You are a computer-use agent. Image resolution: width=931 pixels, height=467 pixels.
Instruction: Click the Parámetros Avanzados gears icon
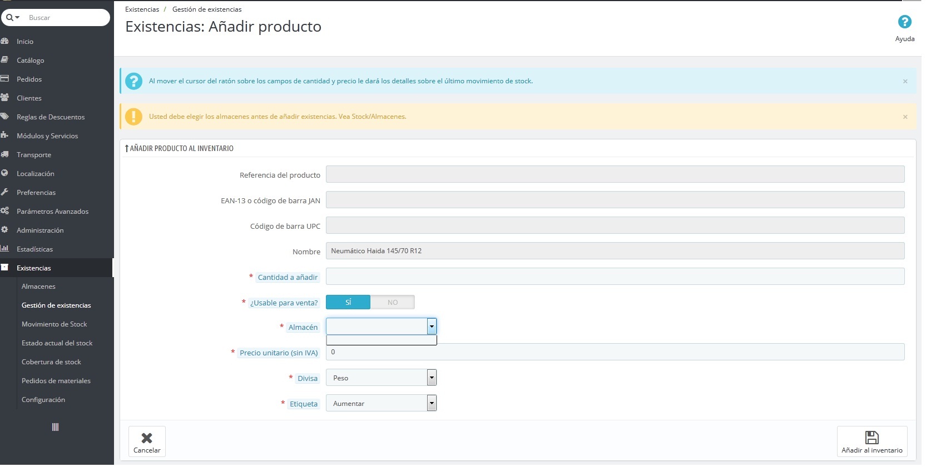[4, 211]
